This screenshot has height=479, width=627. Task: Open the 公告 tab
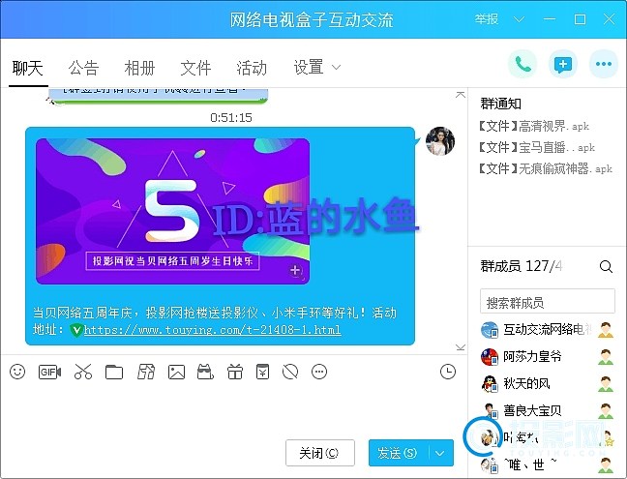[x=83, y=68]
